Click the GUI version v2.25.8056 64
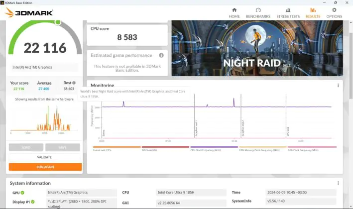 click(x=191, y=203)
